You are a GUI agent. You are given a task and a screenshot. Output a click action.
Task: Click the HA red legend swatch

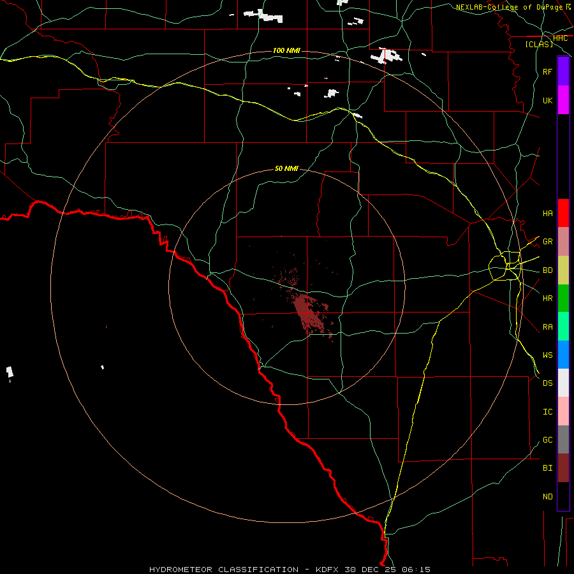(x=563, y=213)
